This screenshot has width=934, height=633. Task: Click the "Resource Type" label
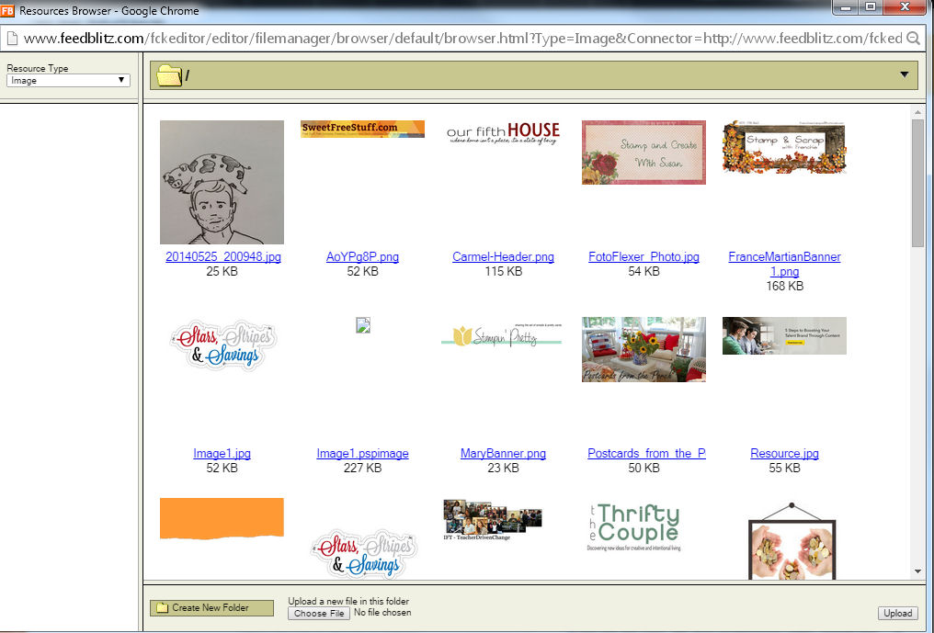coord(38,69)
